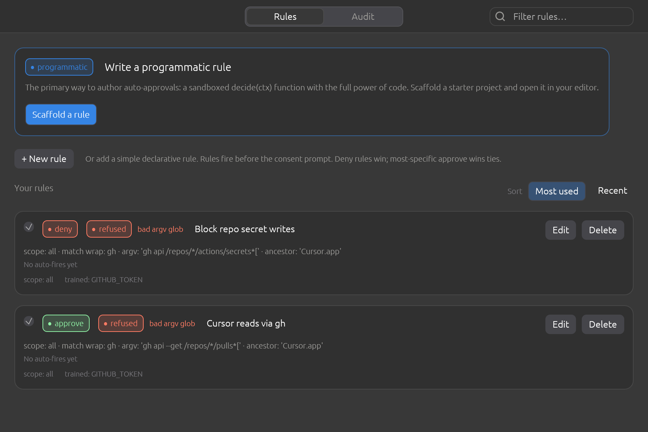Switch to the Rules tab
Viewport: 648px width, 432px height.
[x=285, y=17]
